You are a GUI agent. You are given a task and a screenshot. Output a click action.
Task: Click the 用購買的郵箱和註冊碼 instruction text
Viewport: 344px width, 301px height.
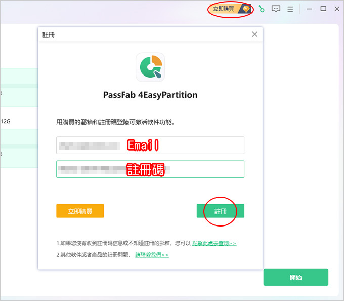[115, 122]
